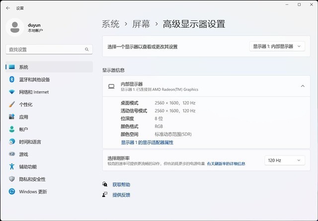
Task: Click the accessibility figure icon
Action: click(12, 166)
